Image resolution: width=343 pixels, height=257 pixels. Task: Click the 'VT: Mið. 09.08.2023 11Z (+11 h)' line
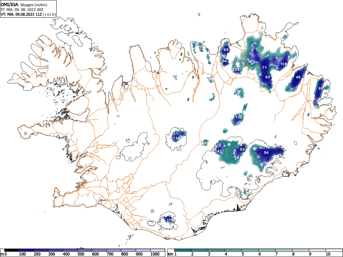28,14
